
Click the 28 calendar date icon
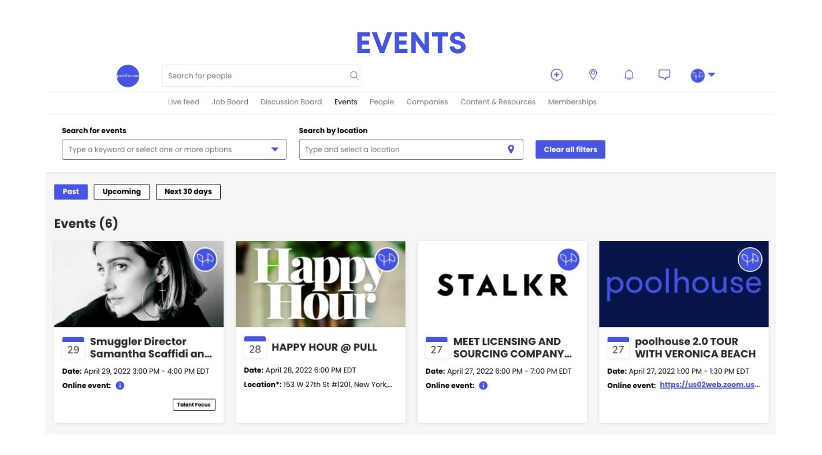point(255,347)
